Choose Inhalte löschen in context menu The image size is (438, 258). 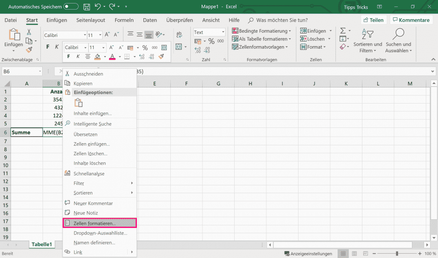click(100, 163)
